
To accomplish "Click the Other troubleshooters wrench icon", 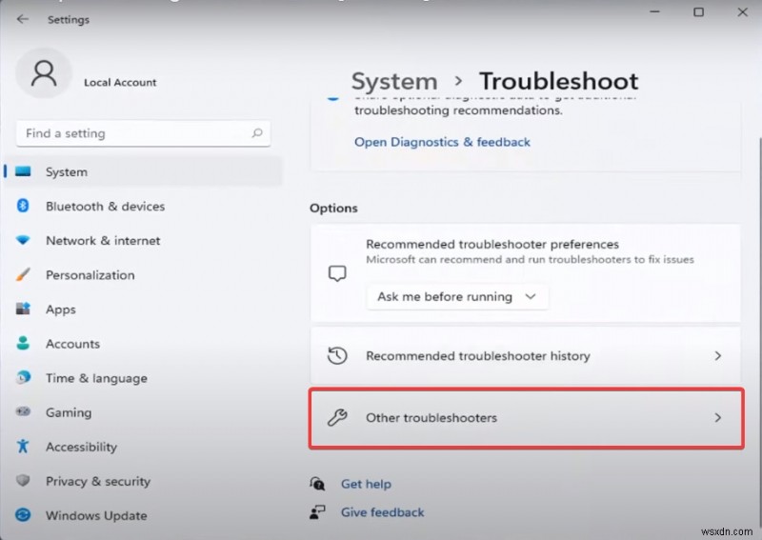I will [x=336, y=417].
